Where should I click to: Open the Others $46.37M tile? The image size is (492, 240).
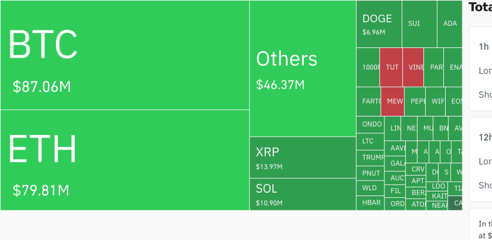click(303, 69)
